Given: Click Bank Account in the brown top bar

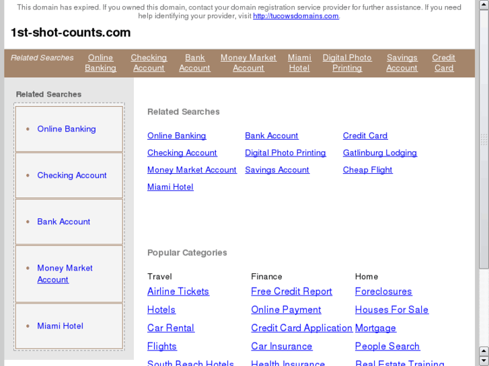Looking at the screenshot, I should tap(194, 62).
